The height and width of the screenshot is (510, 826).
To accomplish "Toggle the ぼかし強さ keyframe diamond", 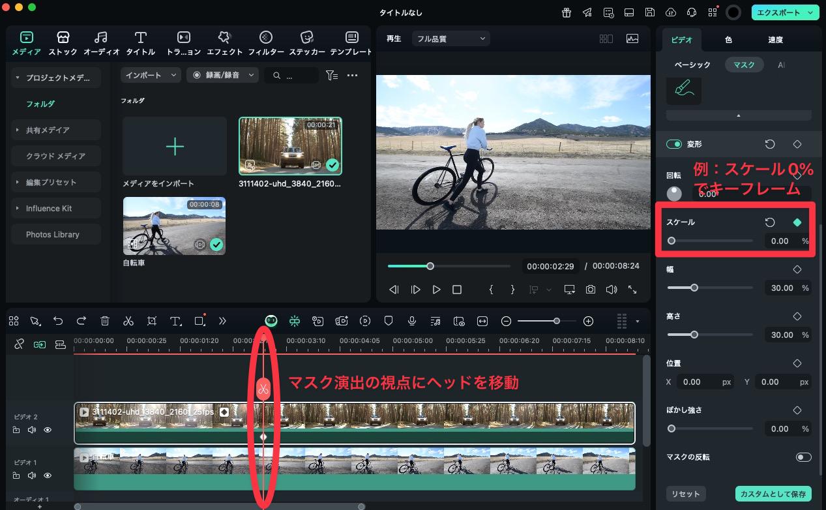I will point(797,410).
